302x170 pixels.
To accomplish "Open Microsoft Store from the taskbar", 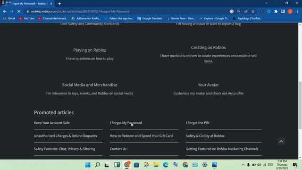I will (x=136, y=165).
